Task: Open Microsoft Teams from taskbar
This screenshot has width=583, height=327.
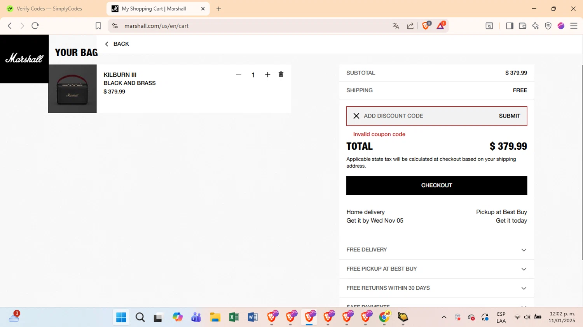Action: click(x=196, y=317)
